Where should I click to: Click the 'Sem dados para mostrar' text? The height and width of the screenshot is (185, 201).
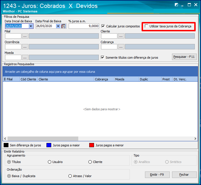pos(102,109)
